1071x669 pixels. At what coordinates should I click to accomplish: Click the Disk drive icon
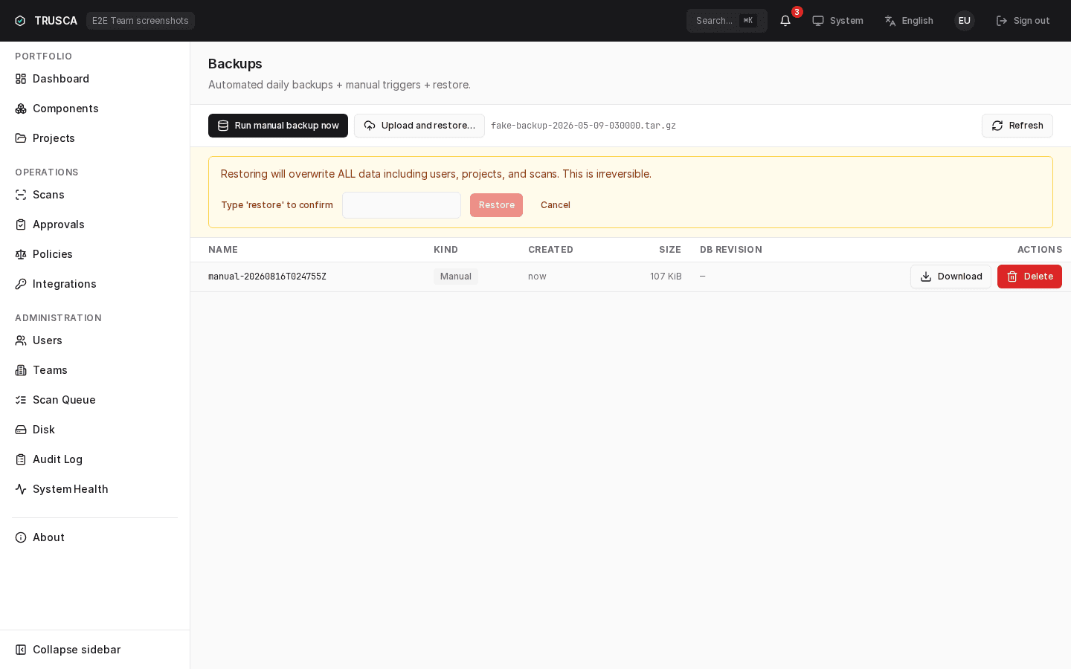21,430
